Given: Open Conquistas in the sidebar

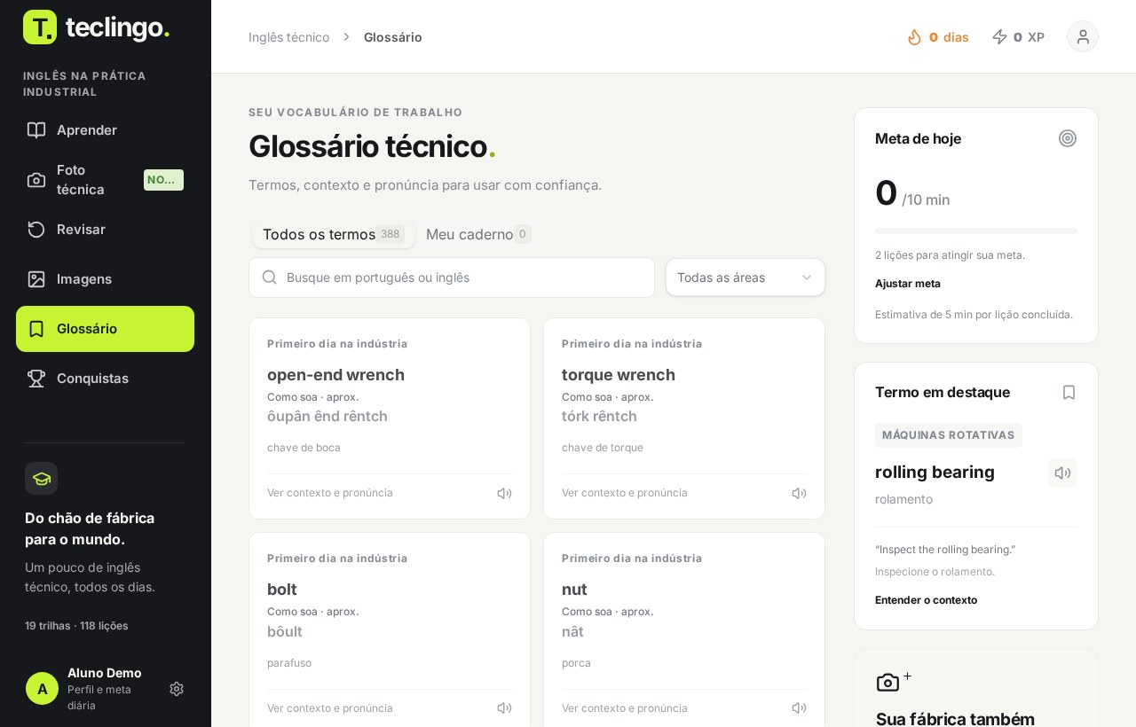Looking at the screenshot, I should (105, 379).
